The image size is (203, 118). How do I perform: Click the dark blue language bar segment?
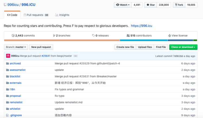(x=180, y=40)
